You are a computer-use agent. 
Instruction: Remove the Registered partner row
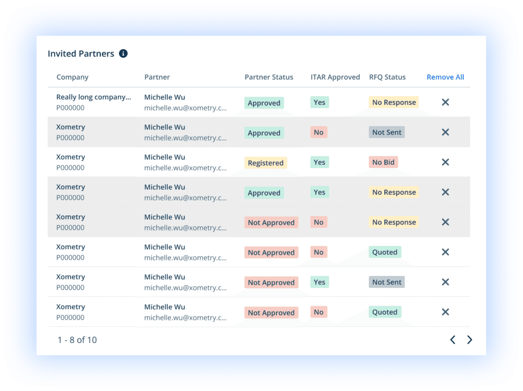[x=445, y=162]
